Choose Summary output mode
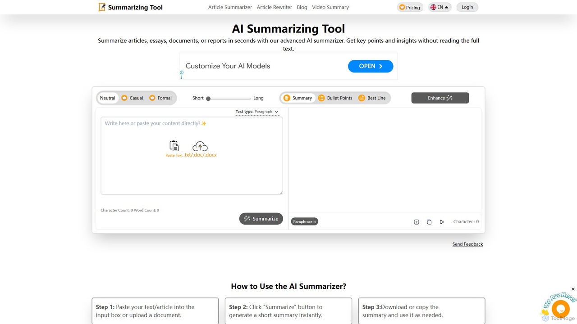The height and width of the screenshot is (324, 577). (298, 98)
